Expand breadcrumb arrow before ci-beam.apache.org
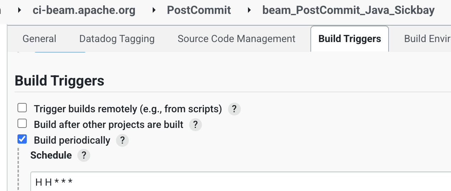 point(20,10)
